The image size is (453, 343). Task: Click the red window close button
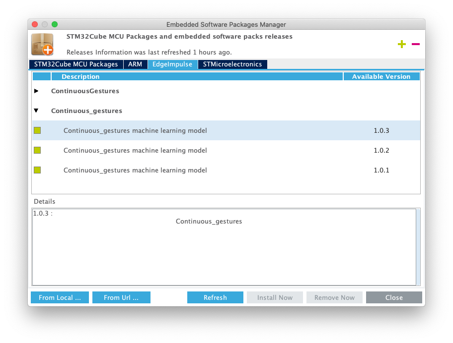point(35,24)
